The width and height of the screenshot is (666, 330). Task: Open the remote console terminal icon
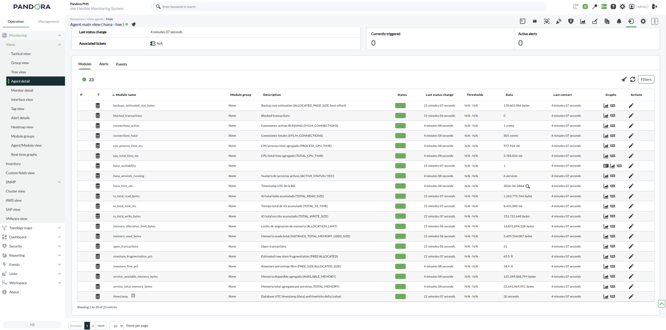click(x=522, y=21)
